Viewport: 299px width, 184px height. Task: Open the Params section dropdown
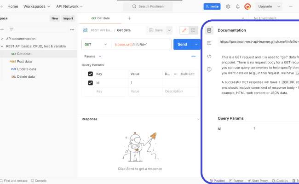tap(93, 57)
